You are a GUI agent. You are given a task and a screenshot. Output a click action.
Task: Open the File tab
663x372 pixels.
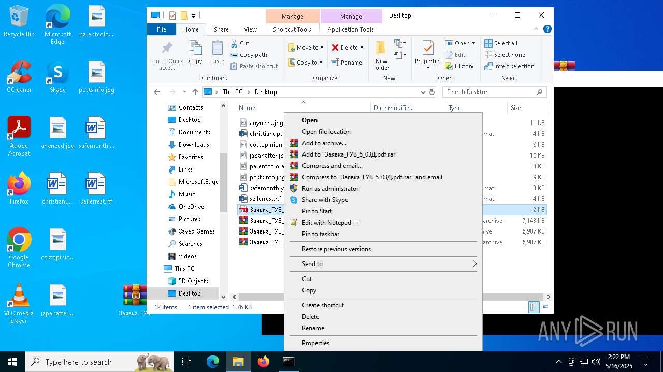pos(162,29)
